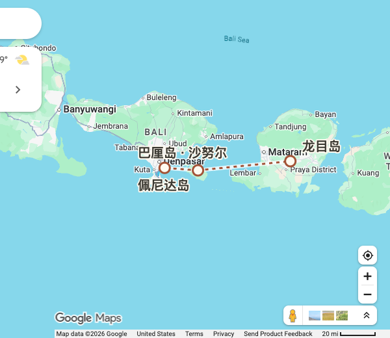Click the 巴厘岛 · 沙努尔 label
The height and width of the screenshot is (338, 390).
pos(182,153)
